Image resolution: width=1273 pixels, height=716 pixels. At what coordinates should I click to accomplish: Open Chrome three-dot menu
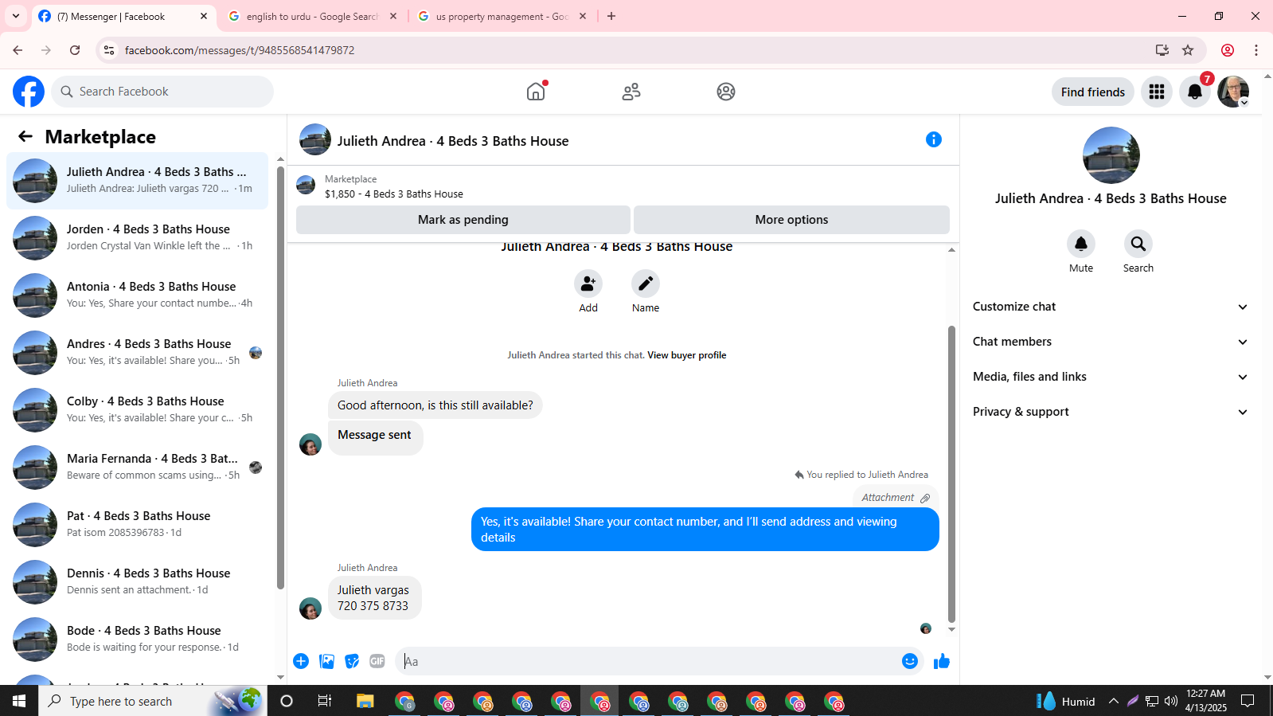point(1256,50)
